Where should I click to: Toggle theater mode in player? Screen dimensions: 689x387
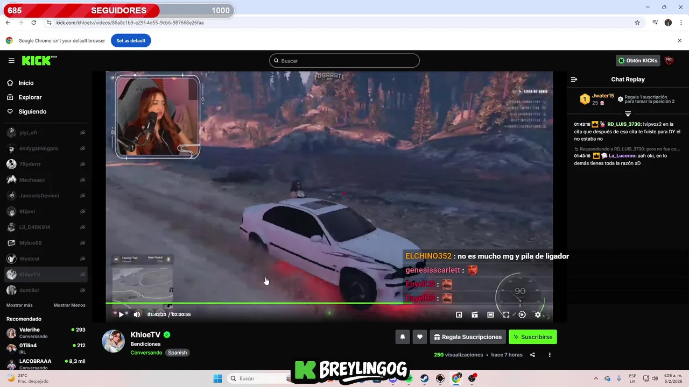click(x=490, y=314)
